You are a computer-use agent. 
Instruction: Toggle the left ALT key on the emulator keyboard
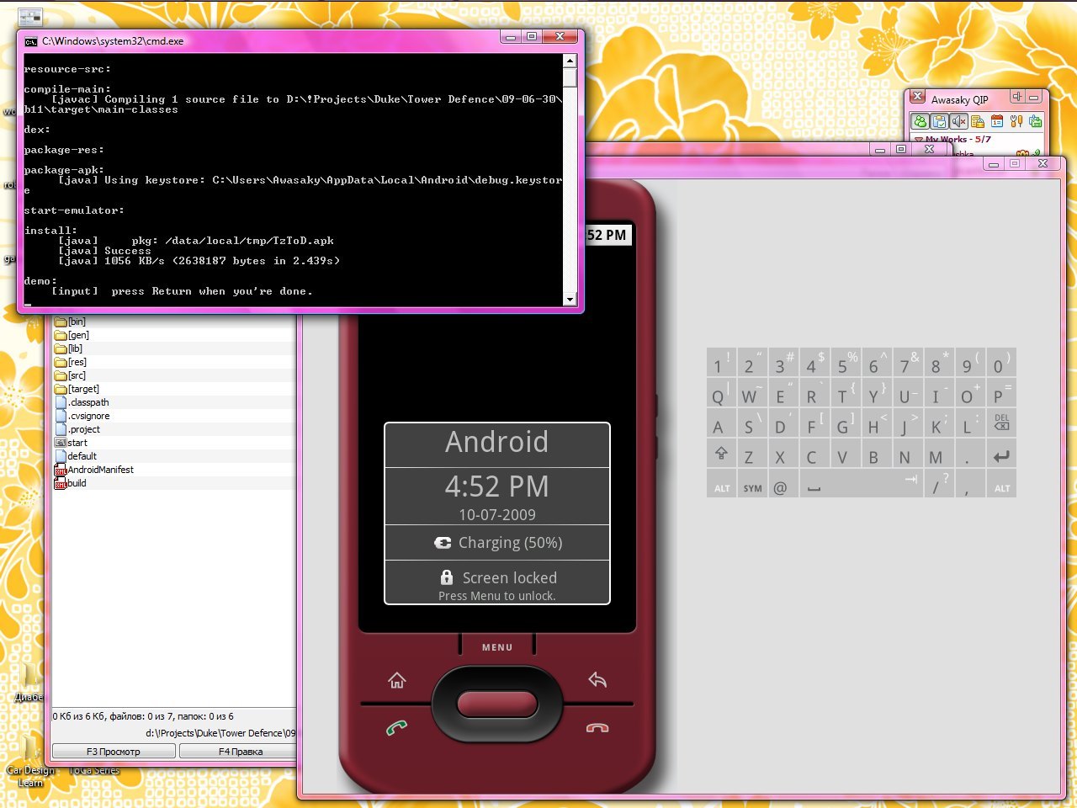pyautogui.click(x=722, y=488)
